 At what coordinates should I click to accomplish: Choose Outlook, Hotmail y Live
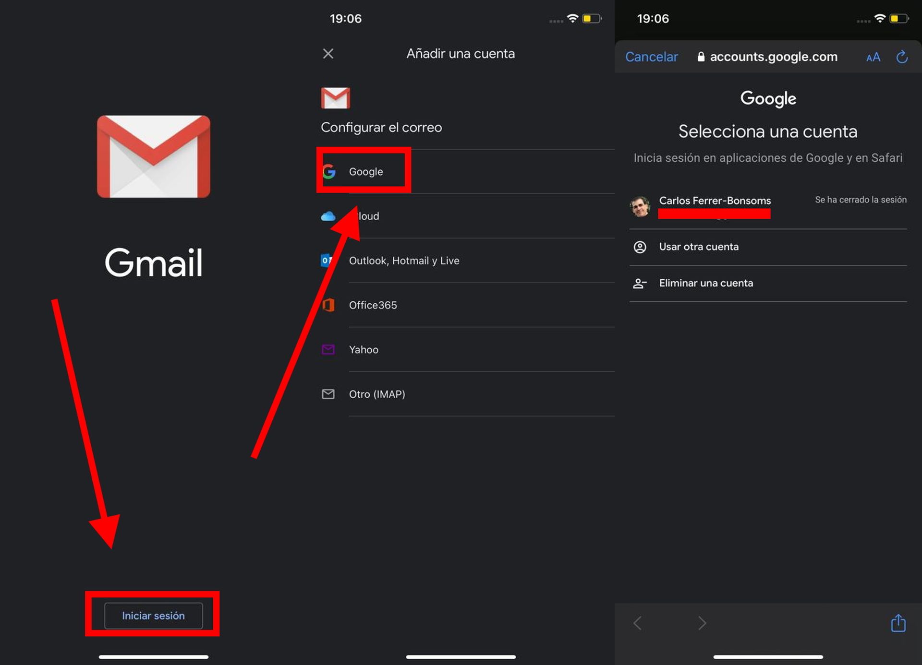(x=404, y=261)
